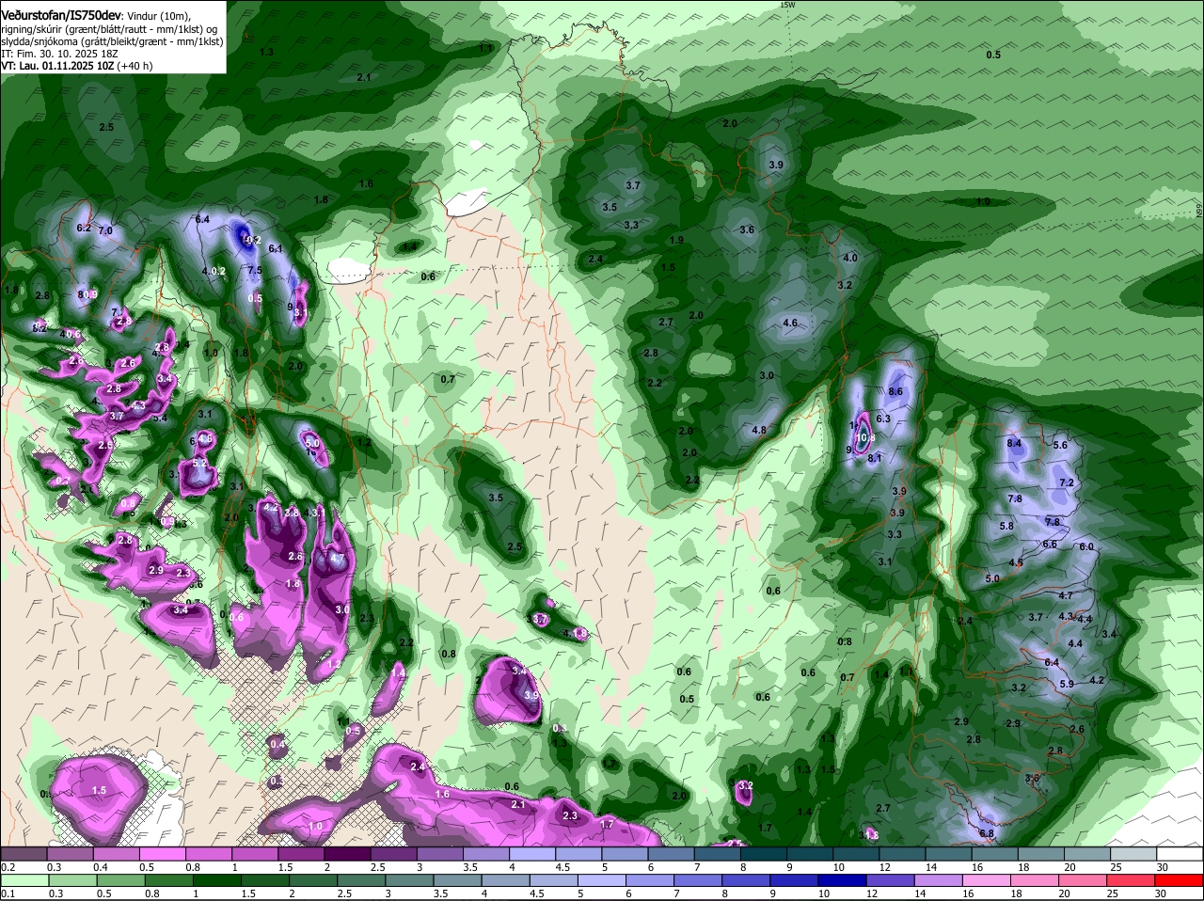Viewport: 1204px width, 901px height.
Task: Click the 'slydda/snjókoma' legend description line
Action: coord(112,41)
